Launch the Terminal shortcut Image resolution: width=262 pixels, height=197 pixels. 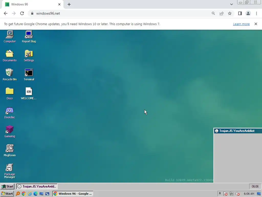click(29, 75)
